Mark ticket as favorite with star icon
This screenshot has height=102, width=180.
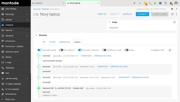(172, 9)
